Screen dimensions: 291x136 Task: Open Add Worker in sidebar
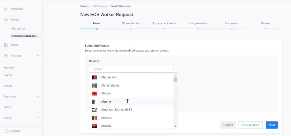(x=18, y=29)
